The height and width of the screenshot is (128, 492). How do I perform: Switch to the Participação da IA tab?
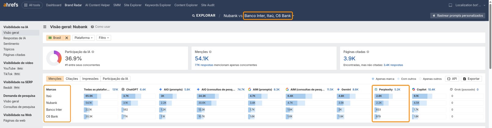pos(116,79)
